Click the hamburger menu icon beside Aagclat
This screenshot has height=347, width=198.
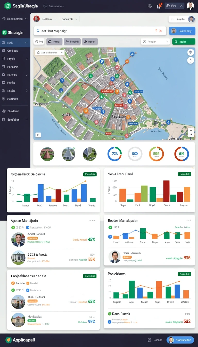point(172,19)
